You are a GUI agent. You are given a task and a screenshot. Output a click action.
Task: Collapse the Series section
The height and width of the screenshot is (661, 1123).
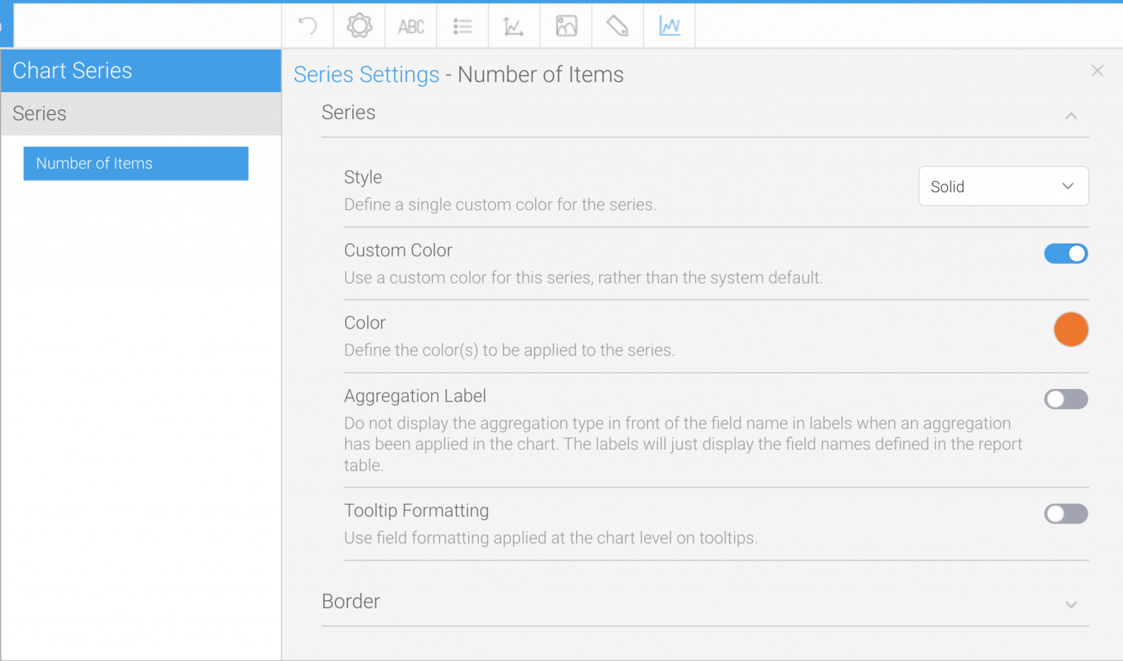[x=1070, y=116]
